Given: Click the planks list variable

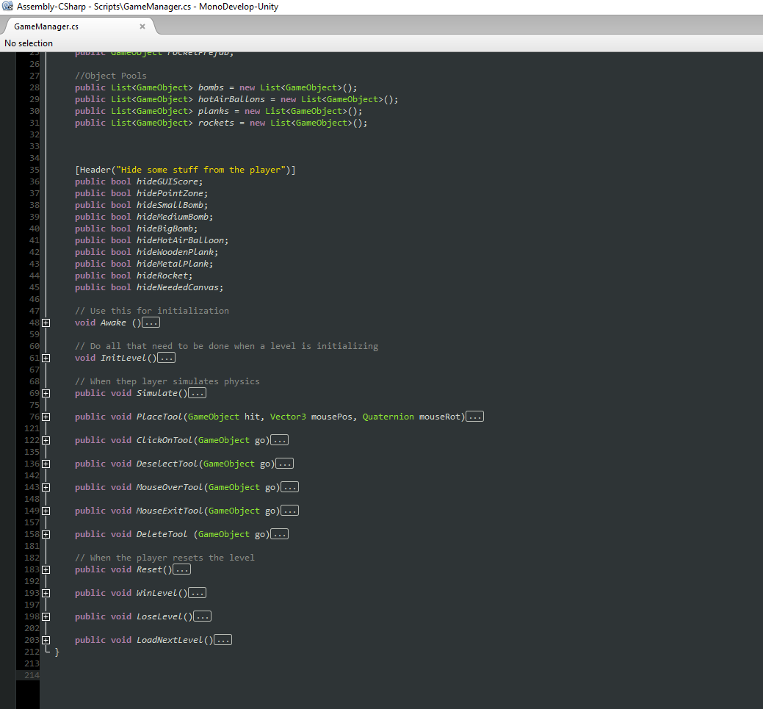Looking at the screenshot, I should tap(214, 111).
